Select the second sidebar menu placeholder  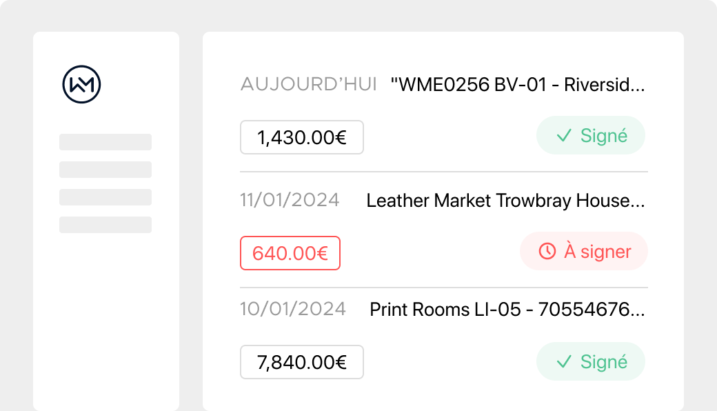click(105, 170)
